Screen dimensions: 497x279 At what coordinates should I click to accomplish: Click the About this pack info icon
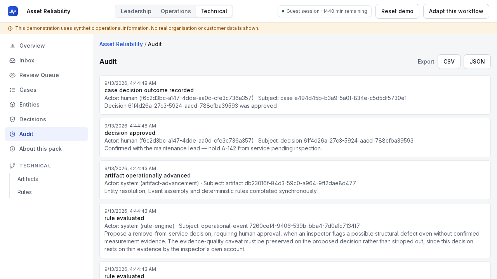[x=12, y=149]
